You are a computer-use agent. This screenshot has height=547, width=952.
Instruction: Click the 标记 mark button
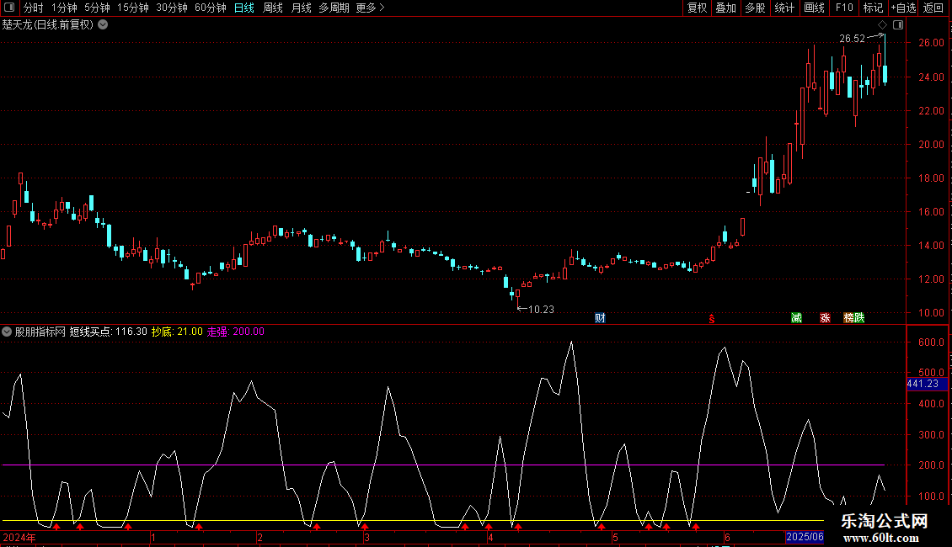click(x=873, y=8)
